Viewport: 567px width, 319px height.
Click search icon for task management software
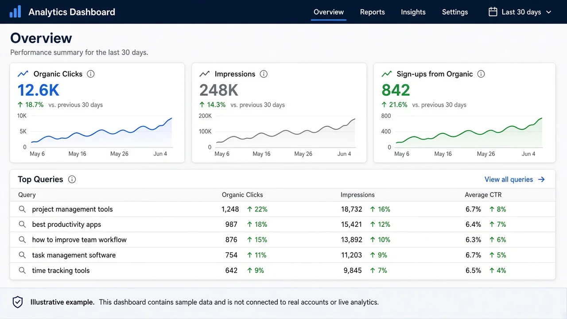coord(22,255)
